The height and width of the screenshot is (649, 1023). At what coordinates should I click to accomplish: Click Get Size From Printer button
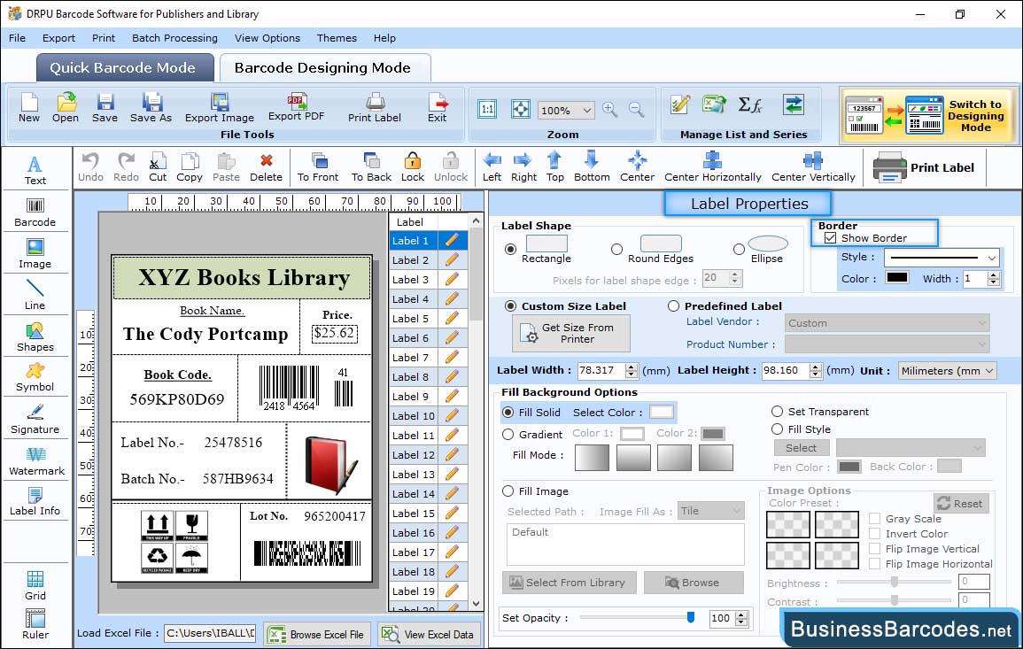pyautogui.click(x=571, y=333)
